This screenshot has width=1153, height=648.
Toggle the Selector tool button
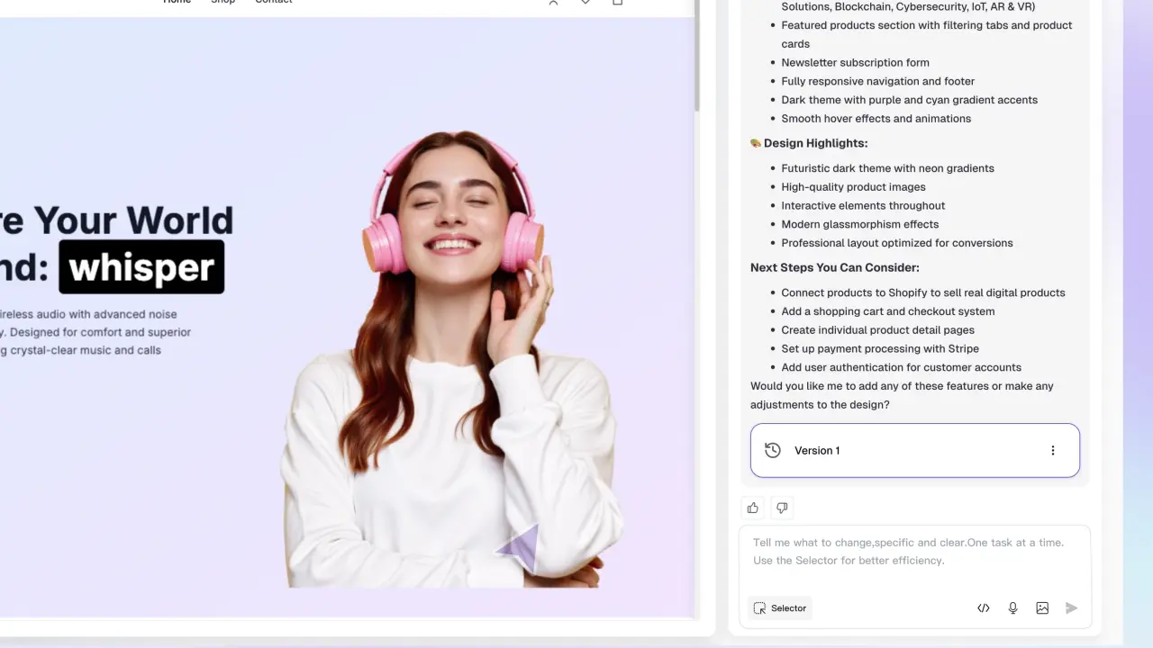coord(780,608)
